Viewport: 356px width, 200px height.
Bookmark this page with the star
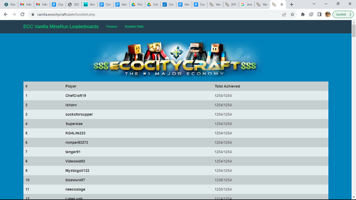292,14
